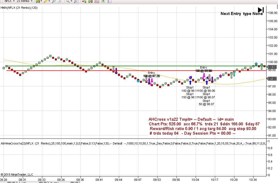Viewport: 278px width, 183px height.
Task: Open the 21 Renko interval dropdown
Action: coord(24,1)
